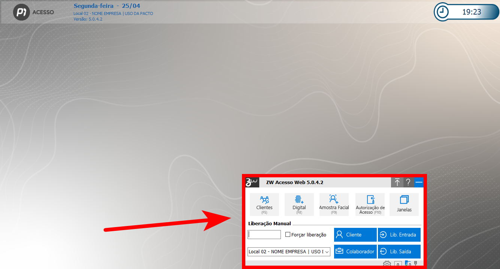Open the Janelas windows button

pyautogui.click(x=404, y=204)
